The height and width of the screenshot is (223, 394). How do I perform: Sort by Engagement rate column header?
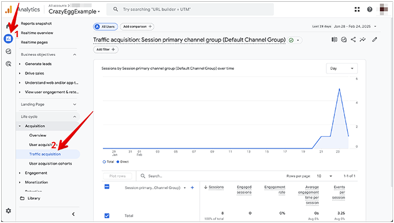pos(275,190)
